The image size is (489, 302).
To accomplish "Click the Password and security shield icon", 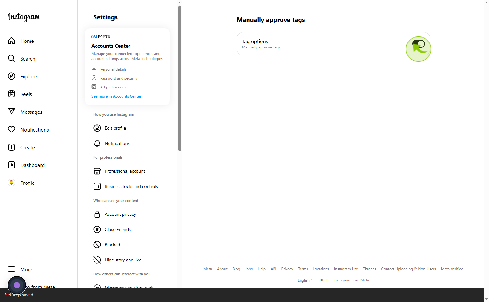I will (94, 78).
